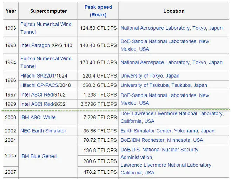Select the 220.4 GFLOPS cell
231x179 pixels.
point(98,76)
